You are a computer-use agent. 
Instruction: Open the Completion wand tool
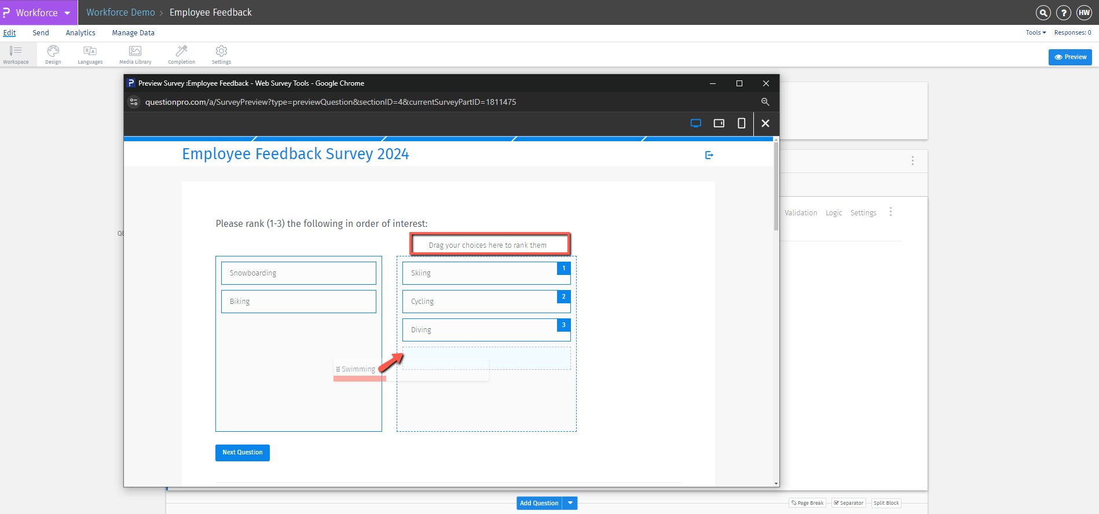(x=181, y=54)
